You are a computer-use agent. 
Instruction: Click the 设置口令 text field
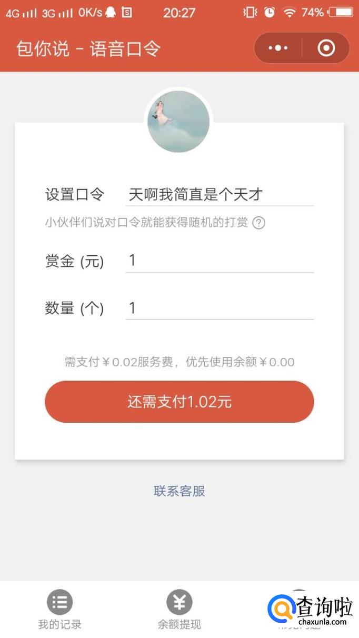(220, 195)
